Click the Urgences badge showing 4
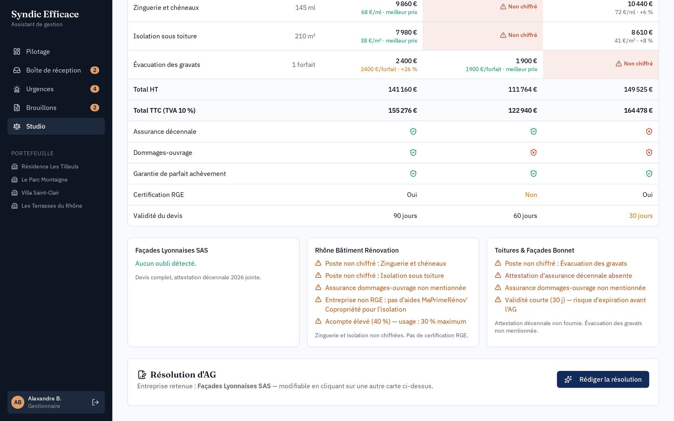The height and width of the screenshot is (421, 674). [95, 89]
